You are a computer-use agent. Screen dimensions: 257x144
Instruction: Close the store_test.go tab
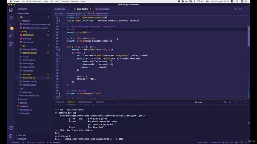[x=90, y=9]
